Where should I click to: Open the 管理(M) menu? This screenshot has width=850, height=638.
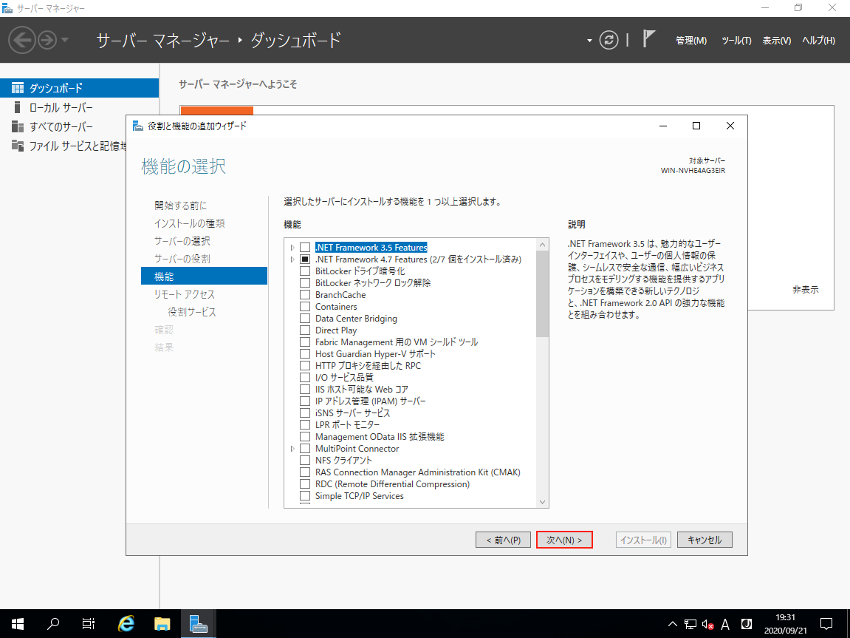(x=691, y=40)
